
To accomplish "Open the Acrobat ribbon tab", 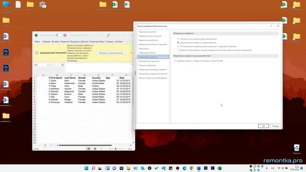I will coord(119,42).
